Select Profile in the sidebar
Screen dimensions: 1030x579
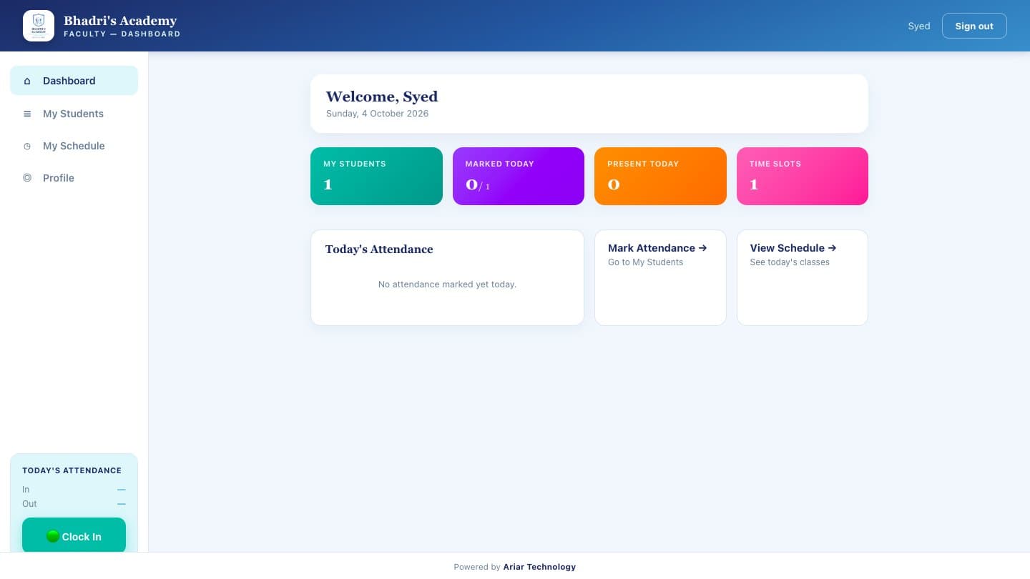(74, 178)
